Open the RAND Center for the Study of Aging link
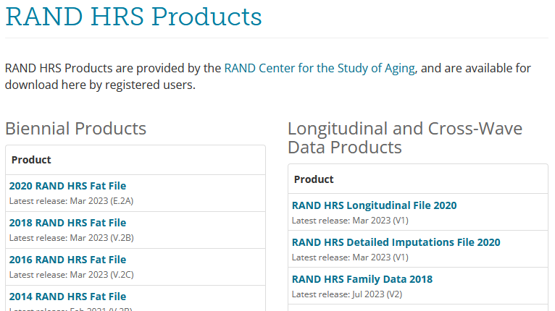This screenshot has width=555, height=311. [x=319, y=68]
